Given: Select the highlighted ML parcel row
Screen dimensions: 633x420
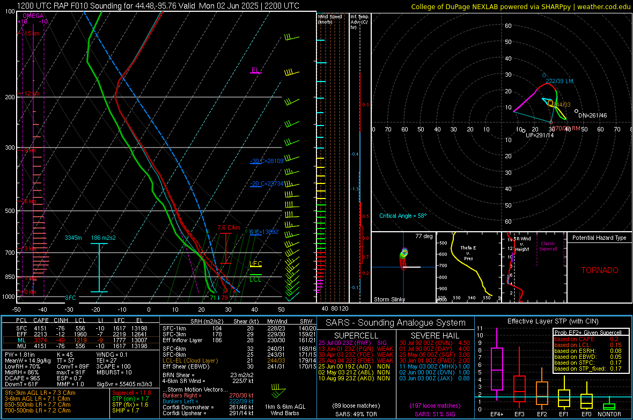Looking at the screenshot, I should coord(81,340).
